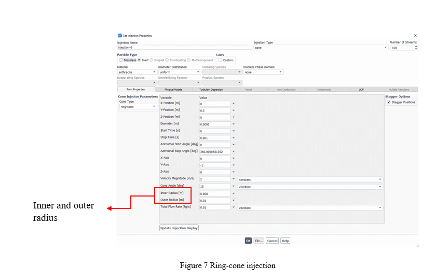Click the Update Injection Display button
Viewport: 434px width, 280px height.
coord(179,228)
